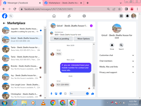
Task: Open a new Chrome tab
Action: click(88, 3)
